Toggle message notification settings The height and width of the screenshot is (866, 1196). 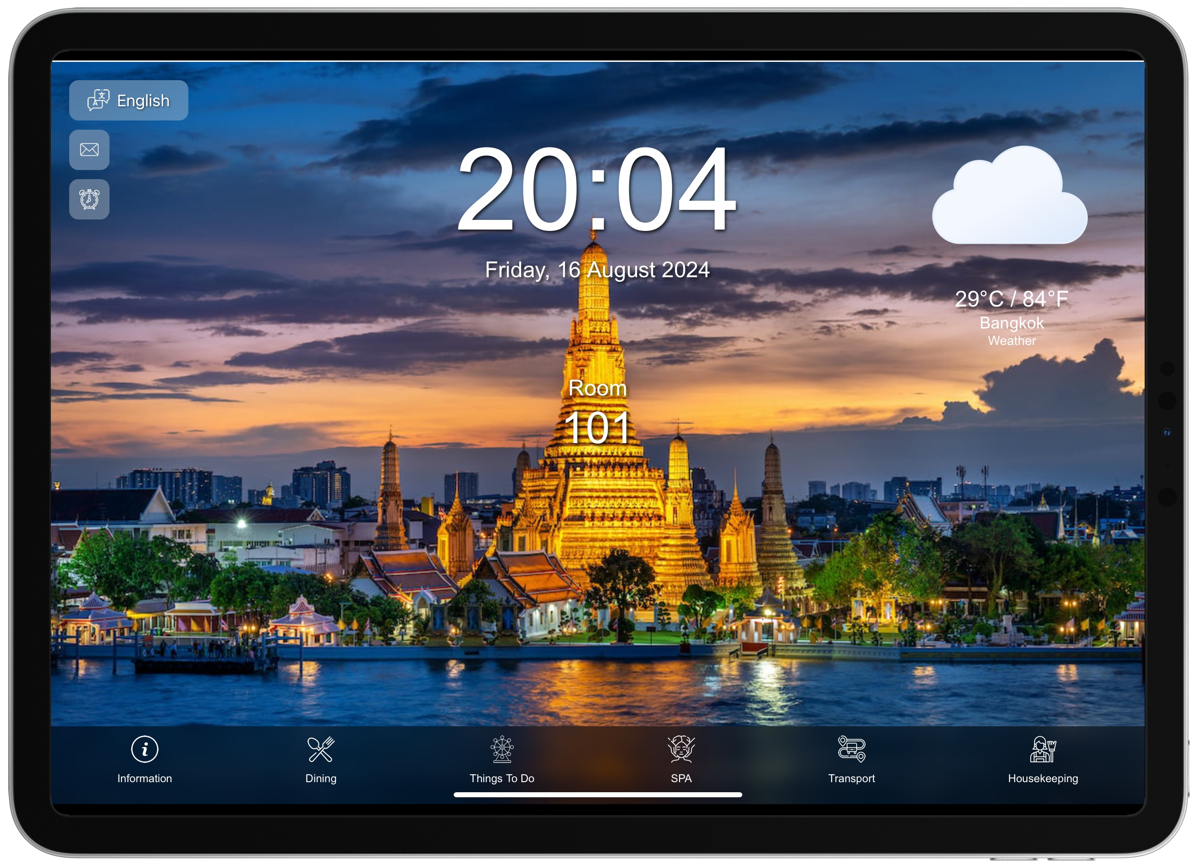click(x=89, y=148)
